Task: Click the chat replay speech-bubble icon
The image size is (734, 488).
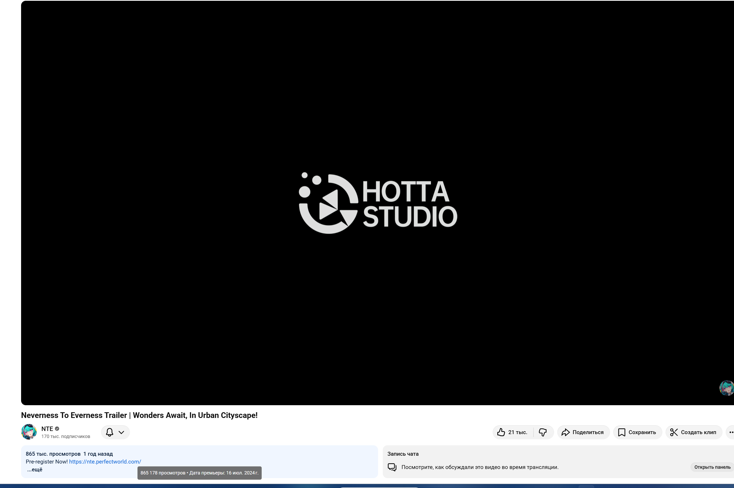Action: pyautogui.click(x=392, y=467)
